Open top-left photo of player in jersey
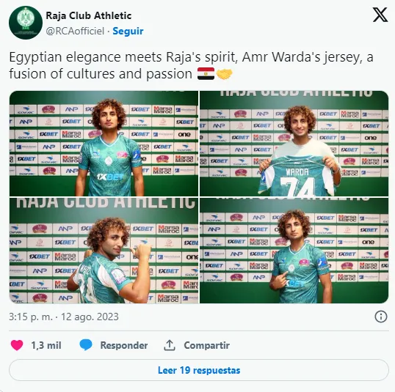Image resolution: width=395 pixels, height=392 pixels. (x=104, y=144)
